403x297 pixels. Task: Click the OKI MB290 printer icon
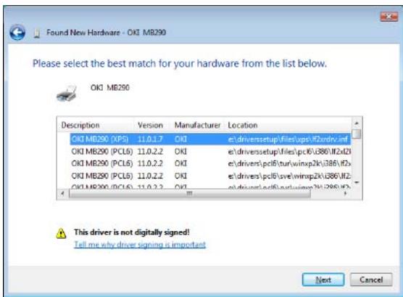click(x=67, y=93)
